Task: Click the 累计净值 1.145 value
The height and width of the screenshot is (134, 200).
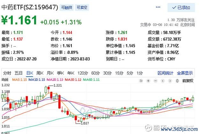Action: tap(130, 53)
